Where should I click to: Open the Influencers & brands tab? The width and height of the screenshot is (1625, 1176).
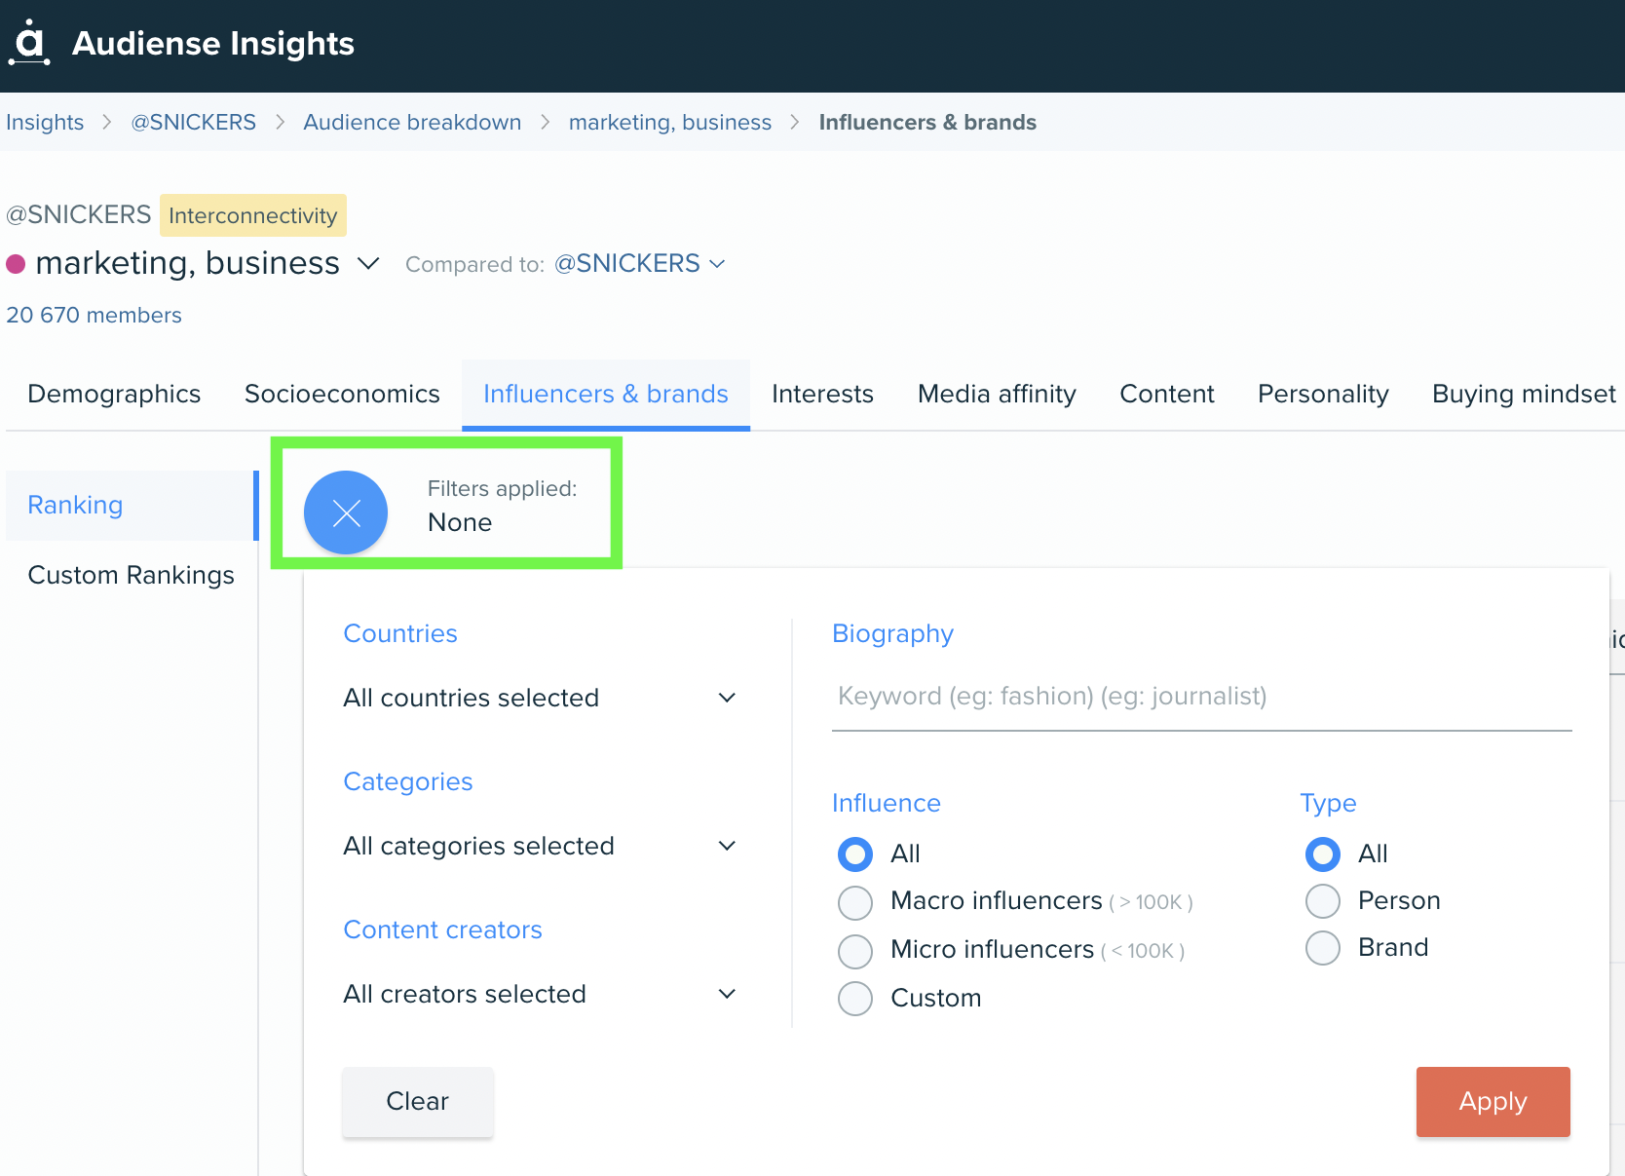coord(606,394)
